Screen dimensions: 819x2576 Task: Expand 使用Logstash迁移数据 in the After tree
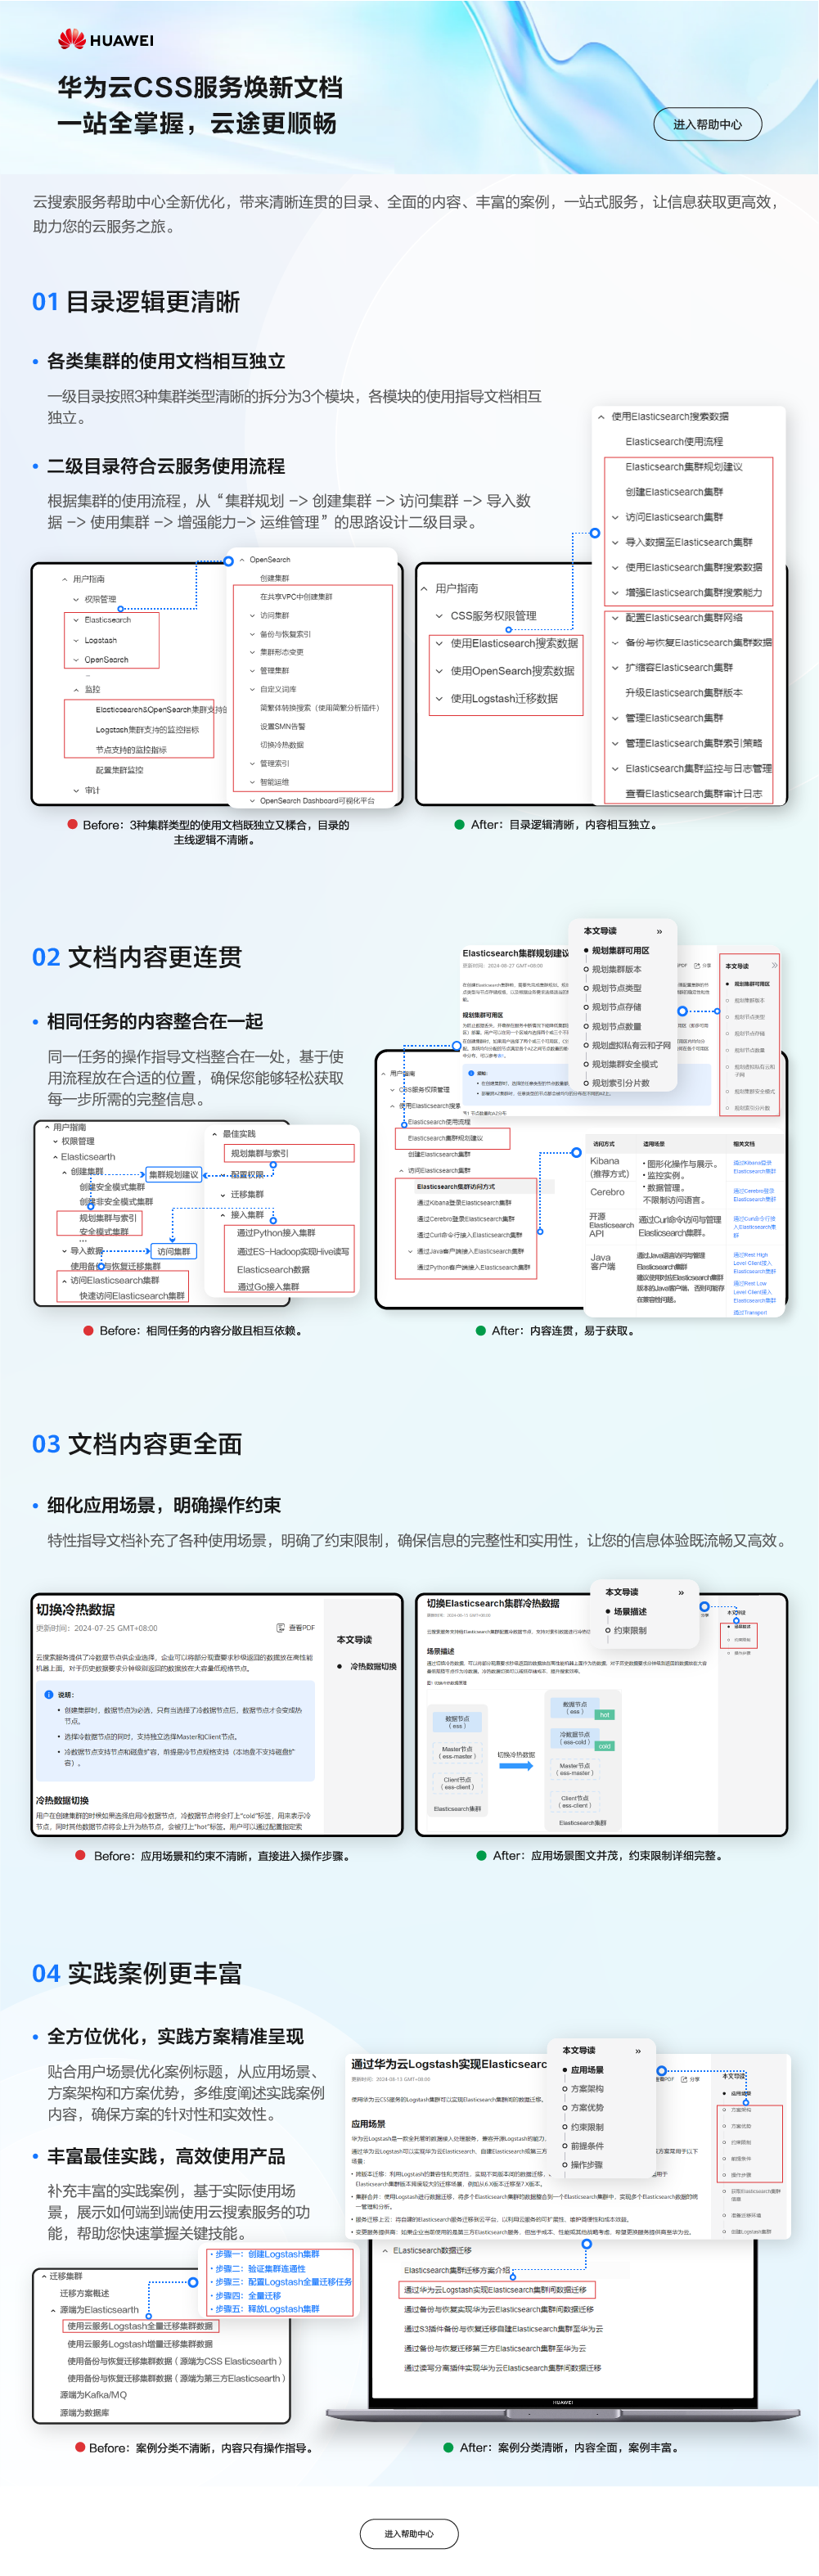tap(439, 698)
